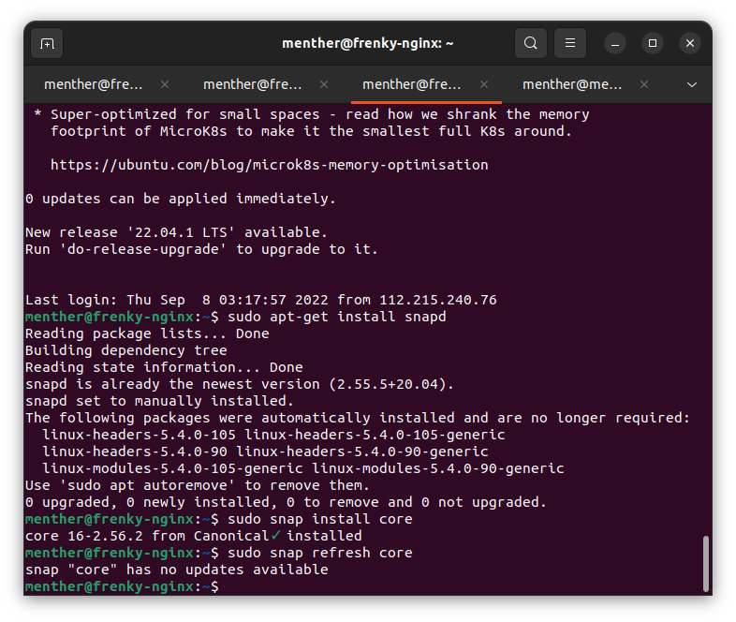This screenshot has width=736, height=622.
Task: Click the line "New release '22.04.1 LTS' available."
Action: pos(176,232)
